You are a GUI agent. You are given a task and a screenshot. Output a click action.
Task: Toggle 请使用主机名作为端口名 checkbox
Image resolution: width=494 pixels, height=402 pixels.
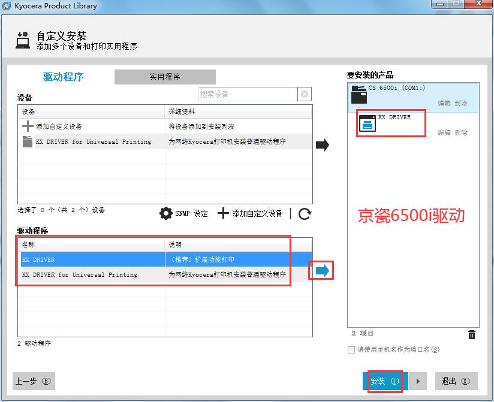coord(351,350)
